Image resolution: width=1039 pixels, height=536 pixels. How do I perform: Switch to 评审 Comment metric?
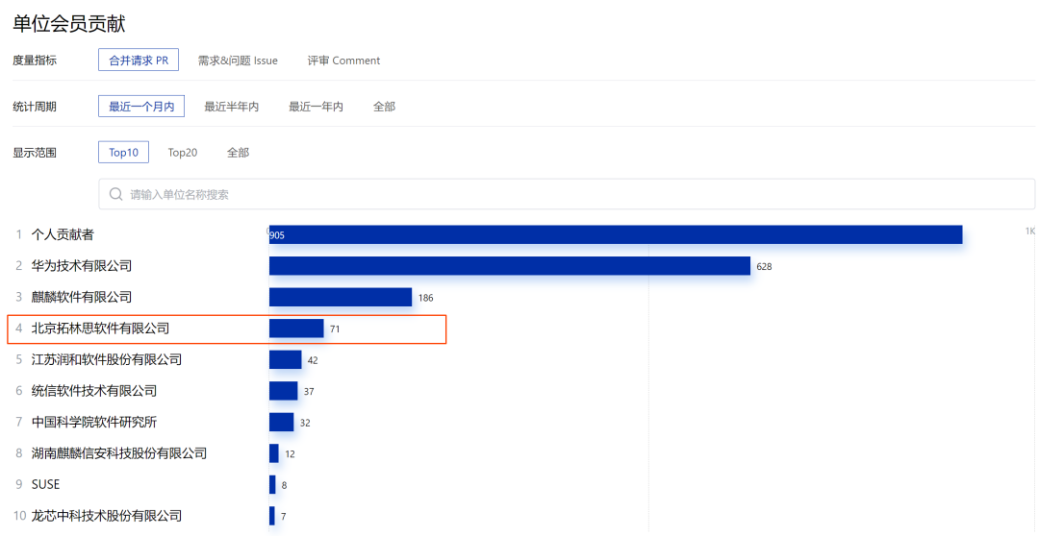click(343, 61)
